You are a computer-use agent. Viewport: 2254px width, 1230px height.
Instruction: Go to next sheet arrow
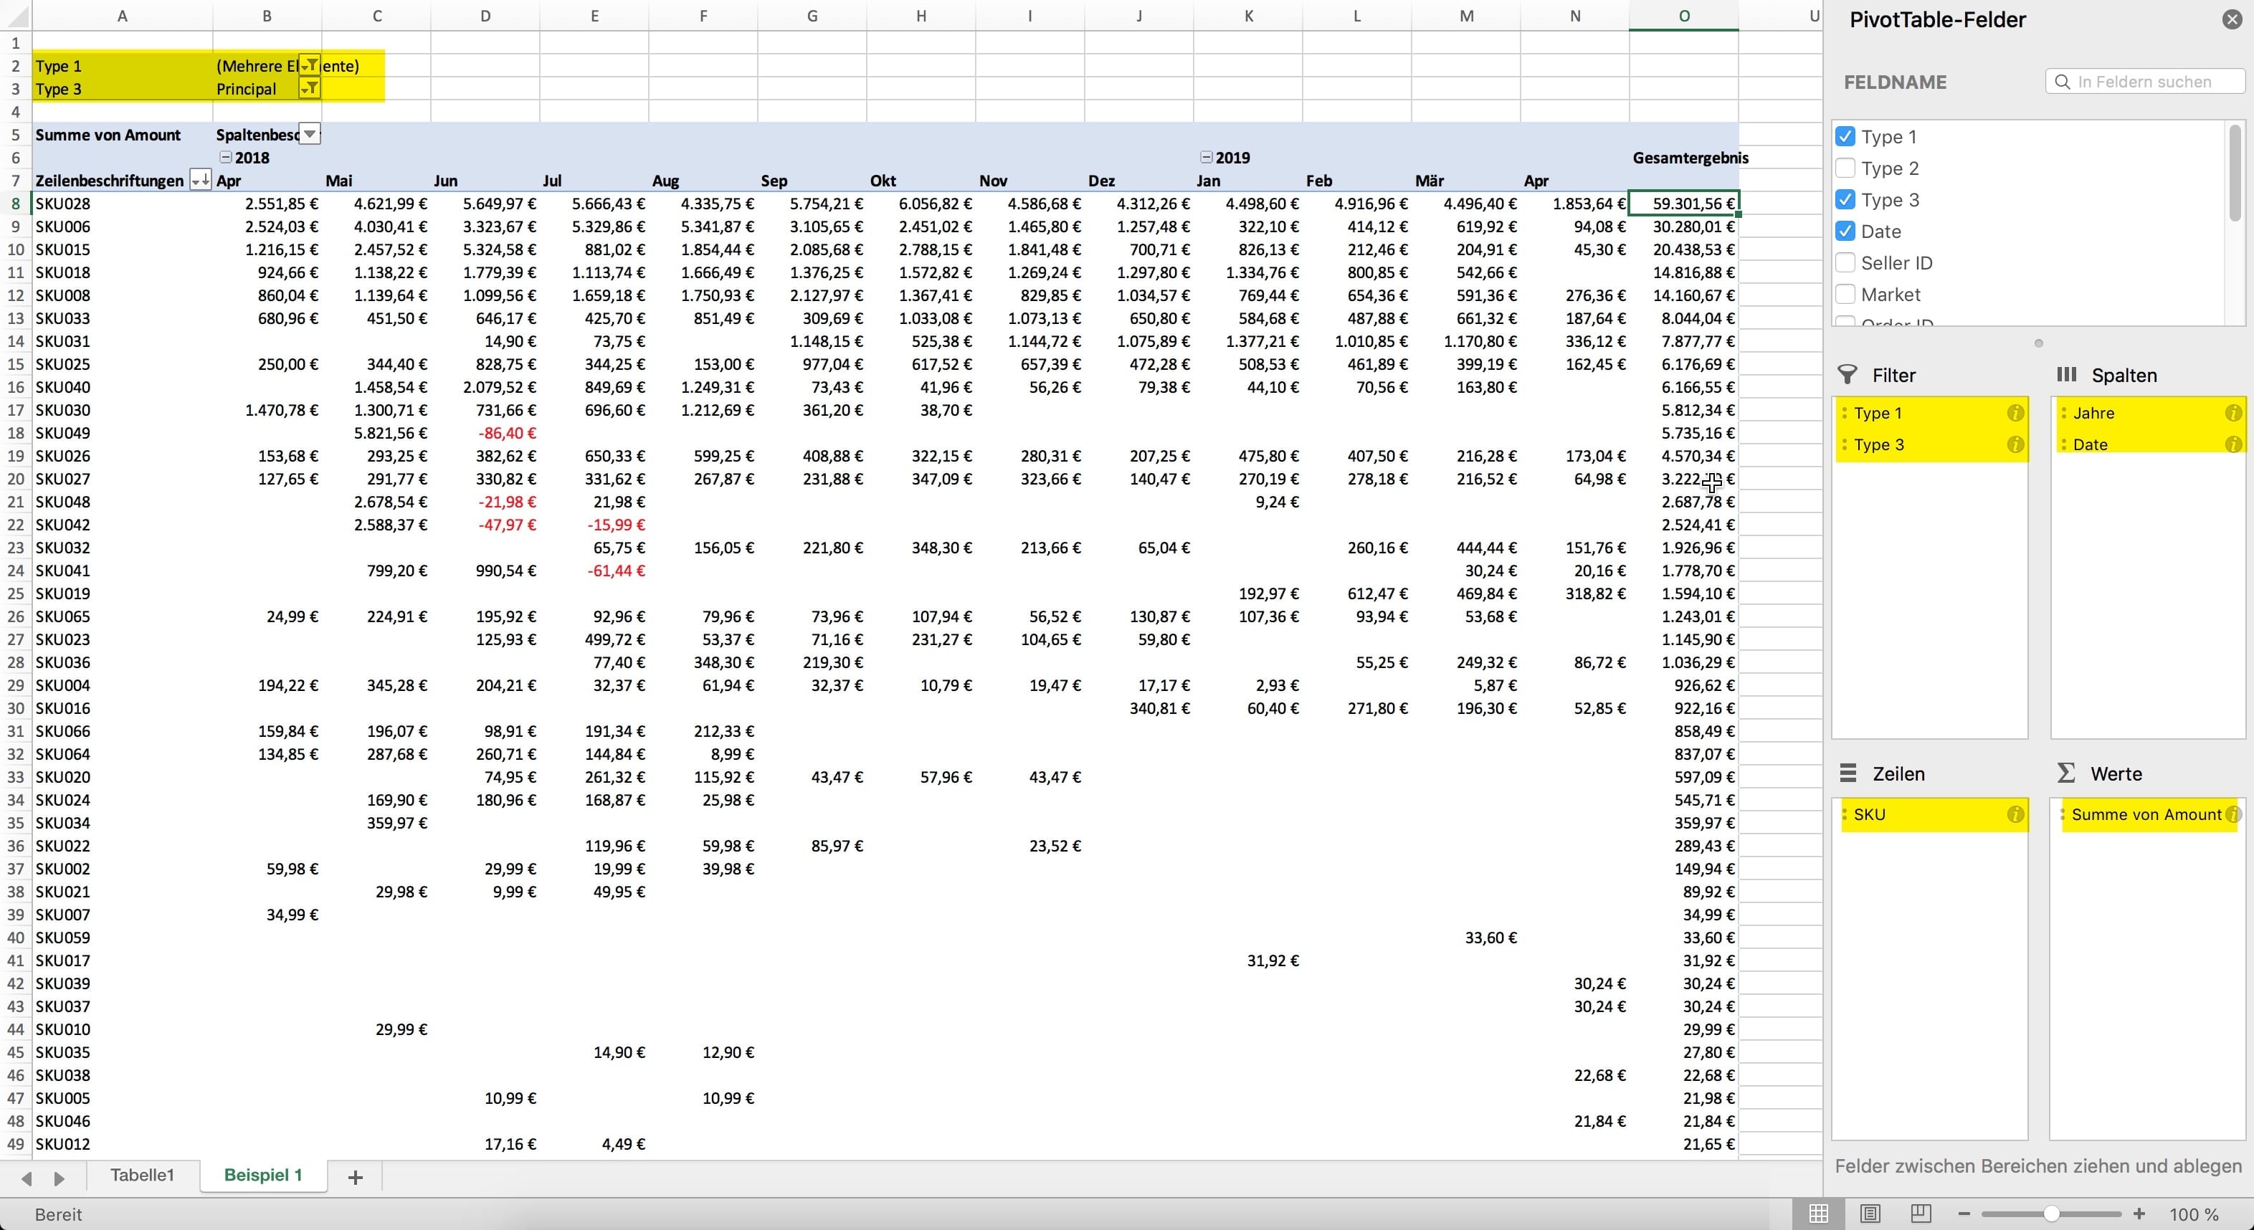tap(60, 1178)
